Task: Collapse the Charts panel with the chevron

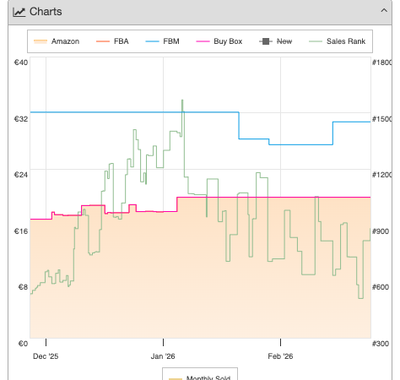Action: tap(384, 11)
